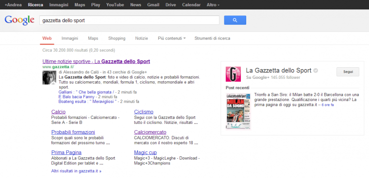369x178 pixels.
Task: Open Ultime notizie sportive result title
Action: 96,61
